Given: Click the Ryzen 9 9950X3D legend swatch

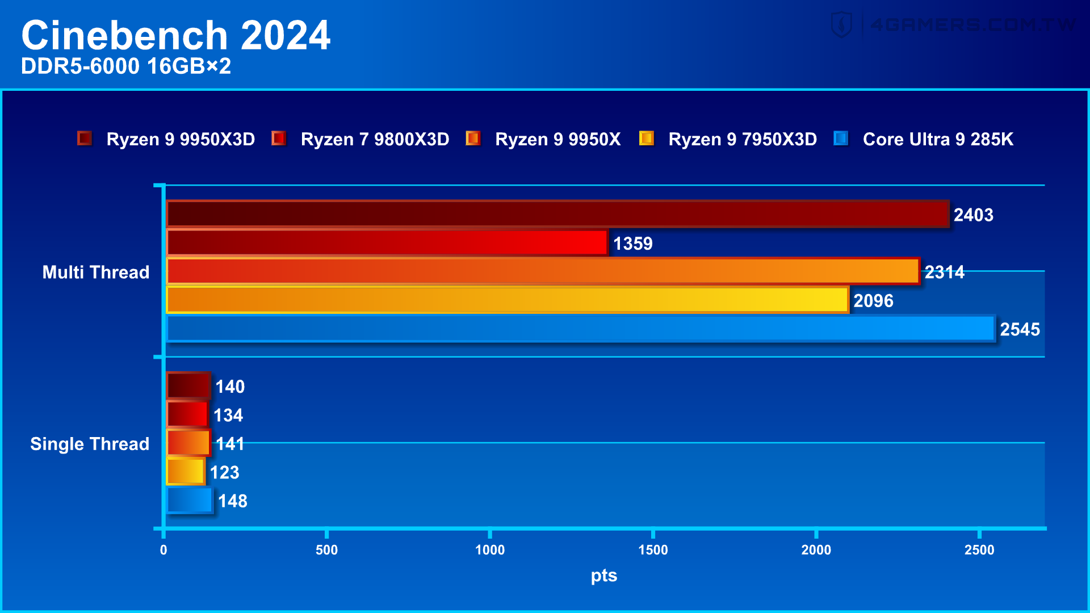Looking at the screenshot, I should (x=85, y=138).
